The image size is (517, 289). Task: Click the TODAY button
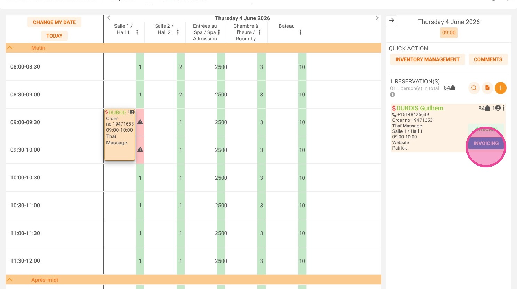54,36
